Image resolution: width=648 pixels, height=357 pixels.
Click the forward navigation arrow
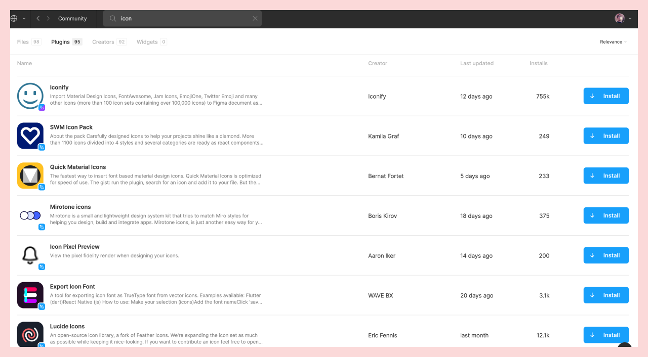(x=48, y=18)
